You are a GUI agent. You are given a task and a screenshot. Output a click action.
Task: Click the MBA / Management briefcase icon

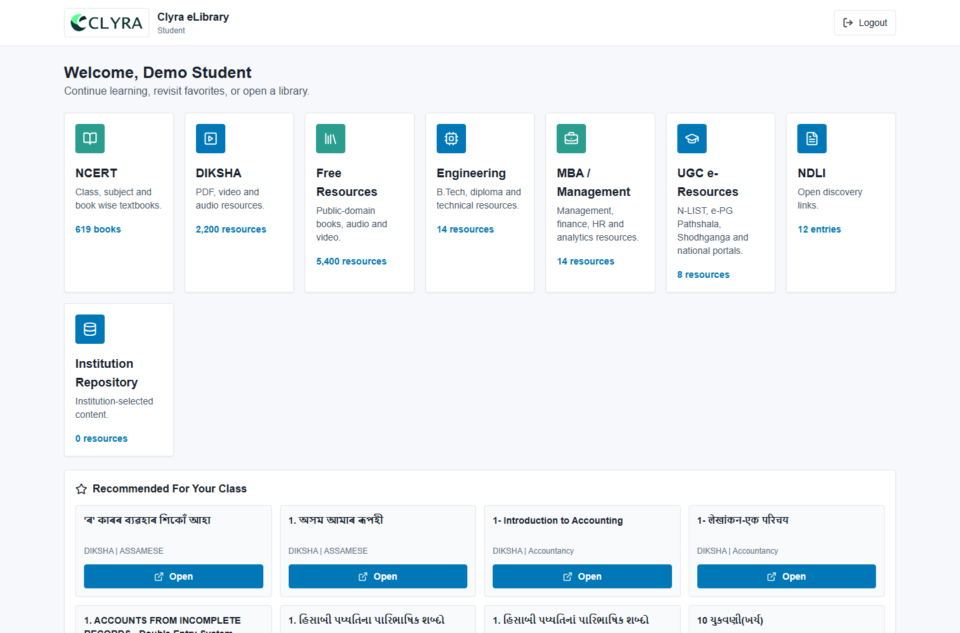tap(571, 139)
